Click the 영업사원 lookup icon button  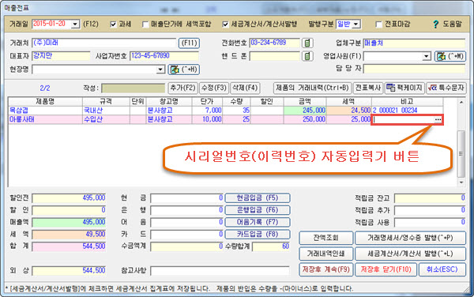coord(450,56)
